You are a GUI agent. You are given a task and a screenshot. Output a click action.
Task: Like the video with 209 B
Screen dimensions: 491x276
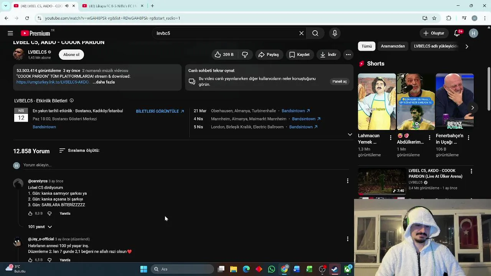(224, 55)
